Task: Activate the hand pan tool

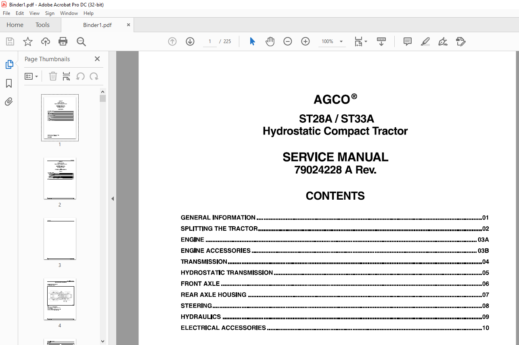Action: point(270,41)
